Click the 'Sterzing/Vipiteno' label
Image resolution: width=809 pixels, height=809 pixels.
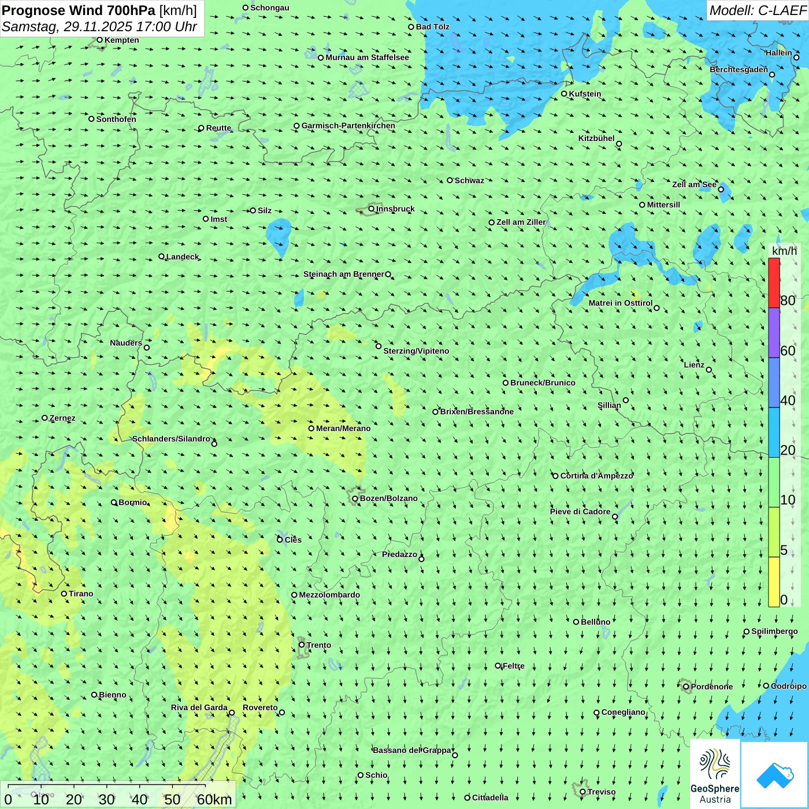point(416,351)
